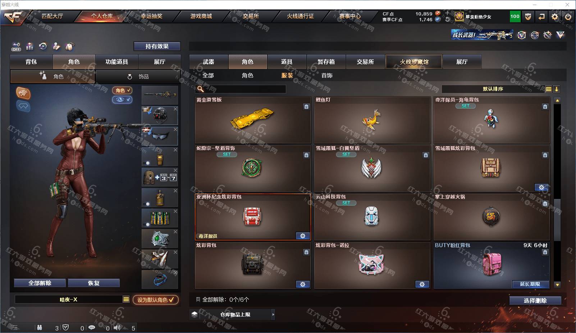The image size is (576, 333).
Task: Toggle the 角色 checkmark pill
Action: 122,91
